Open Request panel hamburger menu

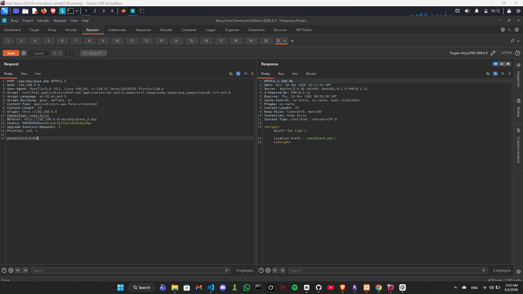252,74
